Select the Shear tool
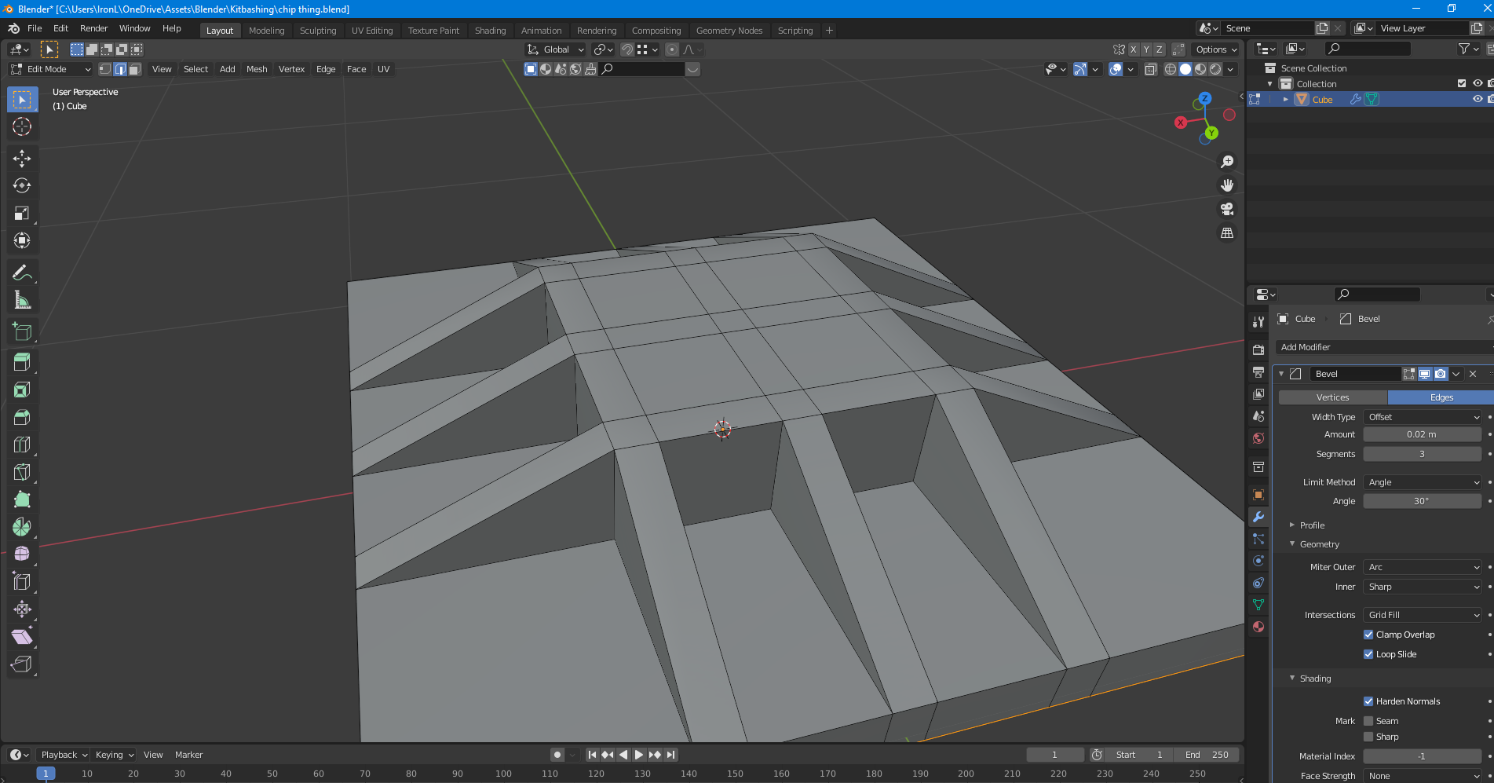The image size is (1494, 783). point(22,637)
